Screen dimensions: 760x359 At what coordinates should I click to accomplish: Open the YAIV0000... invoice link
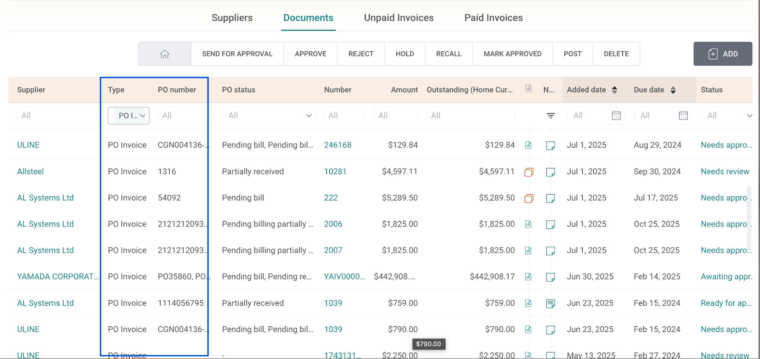pyautogui.click(x=344, y=277)
